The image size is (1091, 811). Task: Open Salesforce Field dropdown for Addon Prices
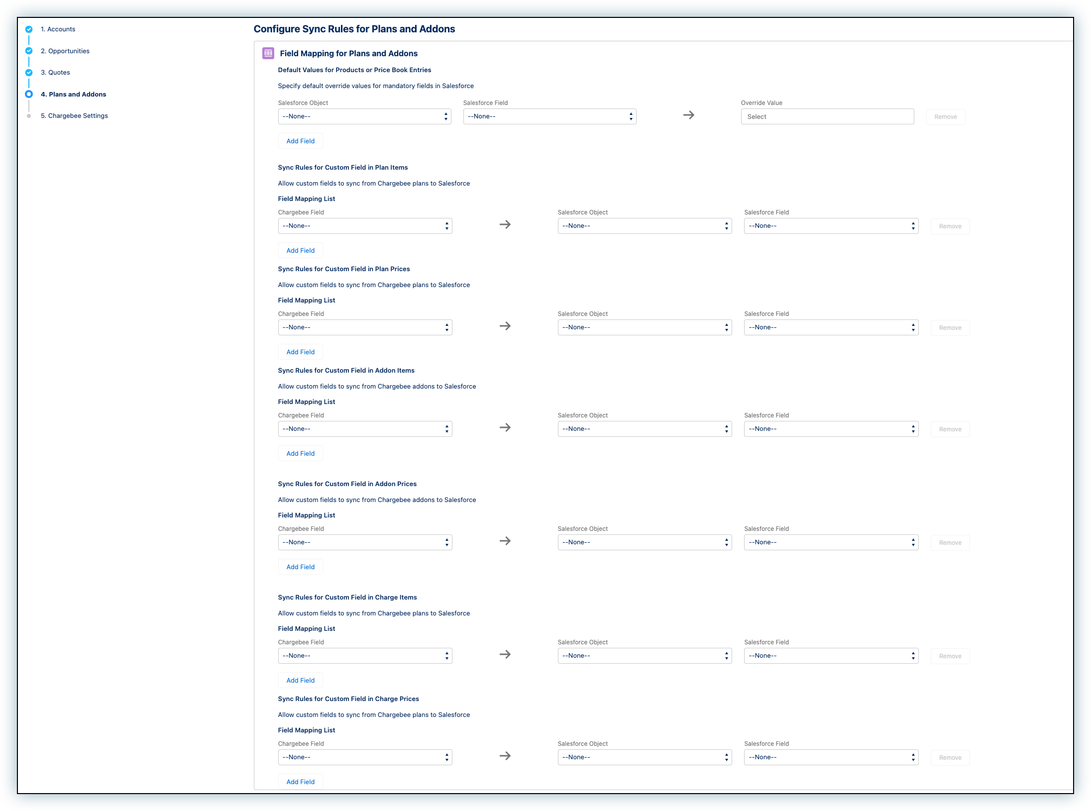[831, 542]
